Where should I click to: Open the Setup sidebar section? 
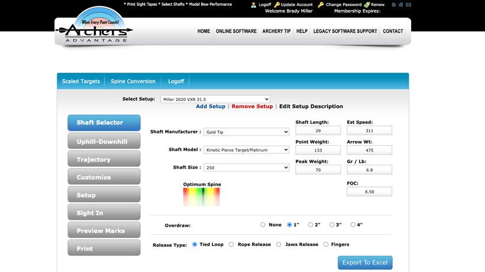click(x=104, y=195)
